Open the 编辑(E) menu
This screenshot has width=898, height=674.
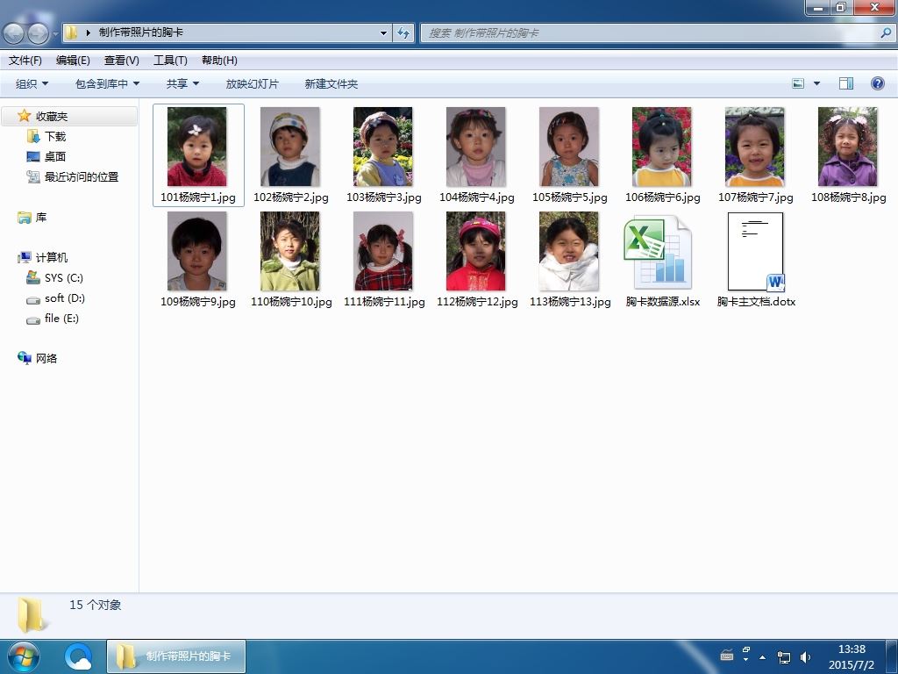[x=73, y=61]
